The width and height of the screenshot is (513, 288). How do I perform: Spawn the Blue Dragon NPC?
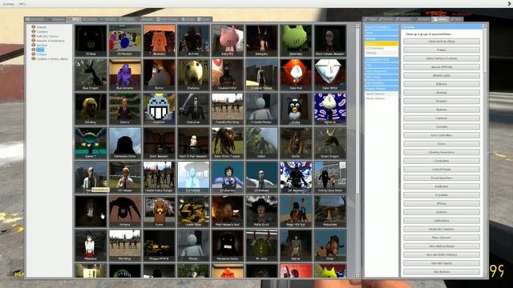[91, 74]
